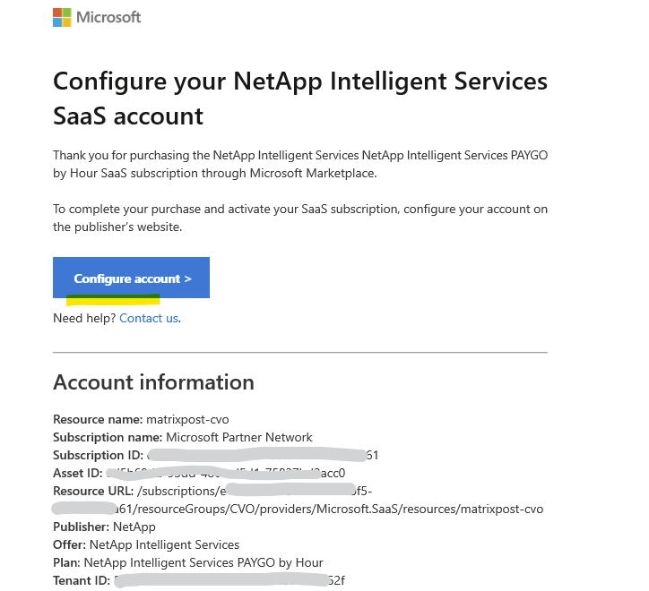Click the Publisher NetApp line
Viewport: 649px width, 591px height.
[x=104, y=527]
